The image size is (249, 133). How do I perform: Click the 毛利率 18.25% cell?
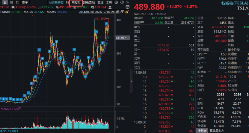tap(219, 117)
